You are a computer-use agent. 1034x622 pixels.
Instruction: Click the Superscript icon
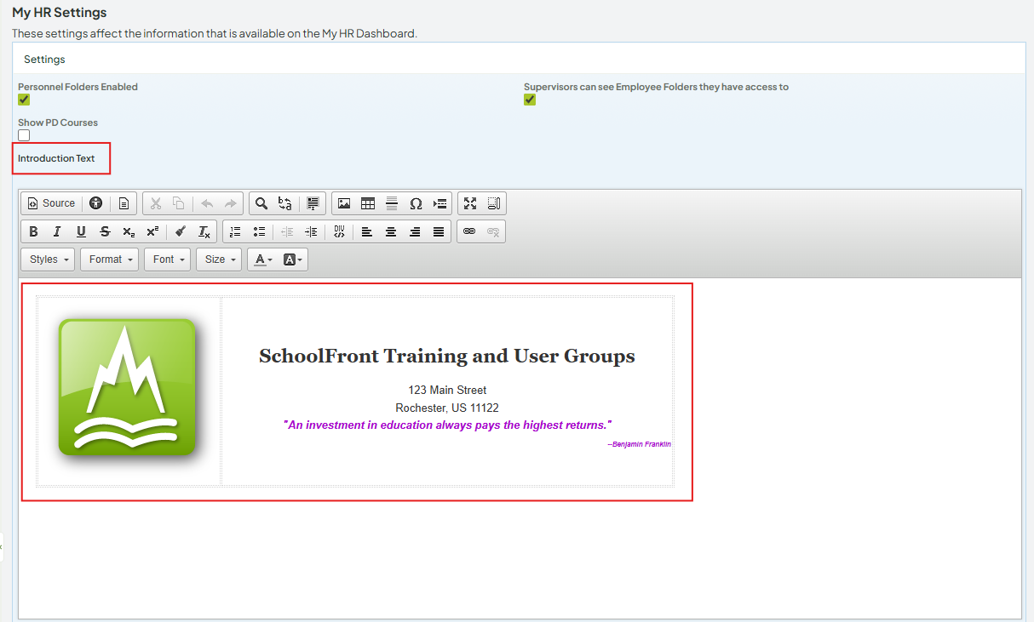(x=152, y=231)
